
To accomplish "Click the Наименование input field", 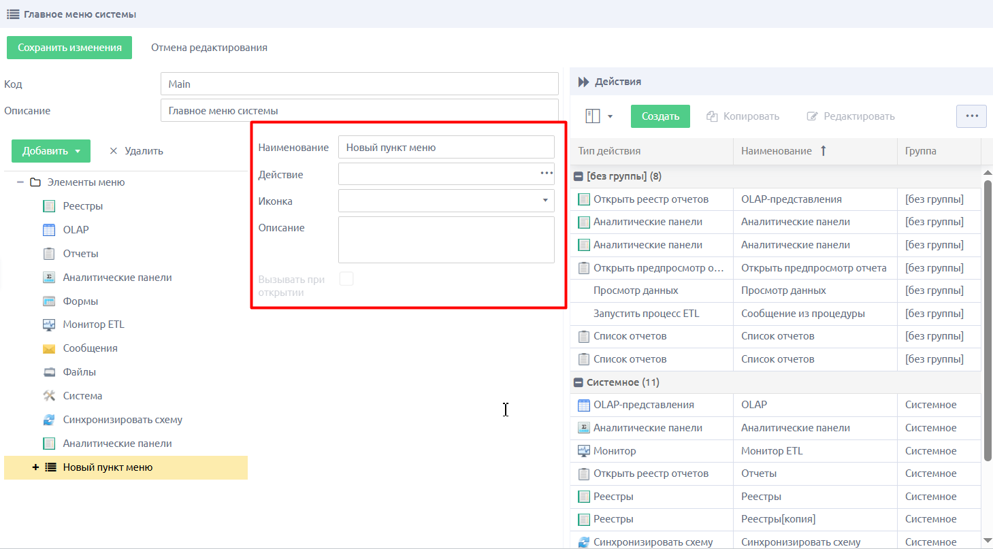I will click(446, 147).
